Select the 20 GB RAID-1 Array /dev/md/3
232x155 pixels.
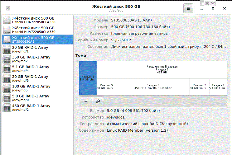click(x=38, y=78)
